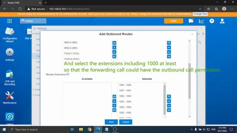Open the main menu grid icon

(10, 21)
